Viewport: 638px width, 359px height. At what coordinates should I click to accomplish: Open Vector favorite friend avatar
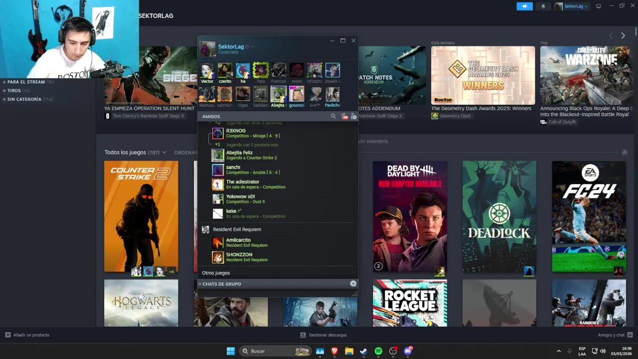(207, 70)
